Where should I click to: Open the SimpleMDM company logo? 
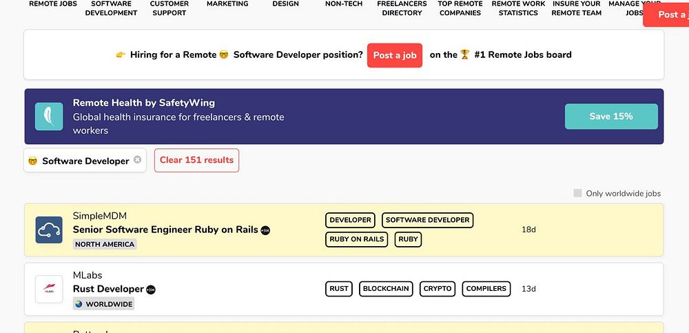[49, 230]
